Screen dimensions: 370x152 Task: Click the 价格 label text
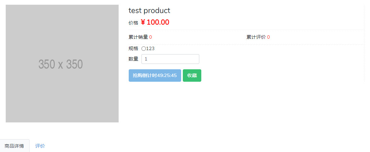pyautogui.click(x=133, y=23)
